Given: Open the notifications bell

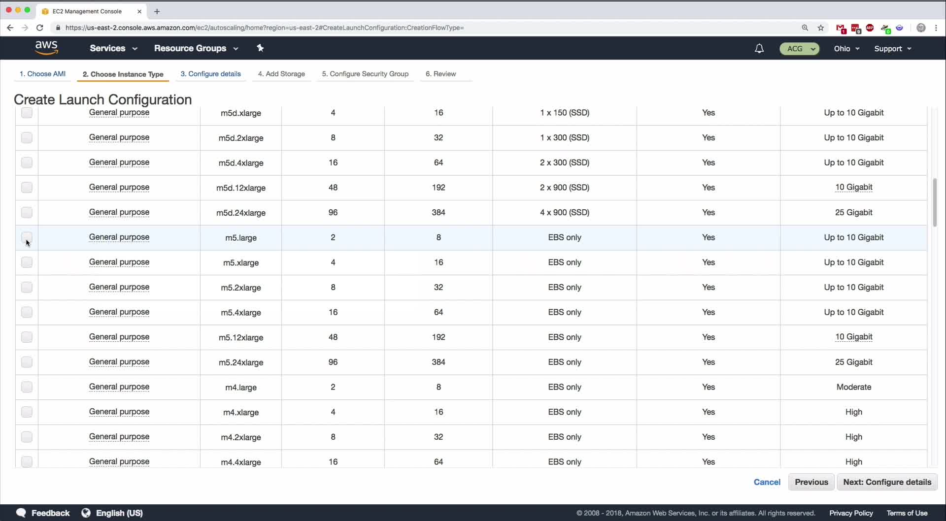Looking at the screenshot, I should pos(759,48).
